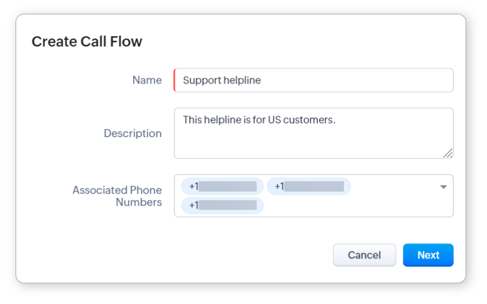Expand the Associated Phone Numbers dropdown arrow

pos(443,187)
